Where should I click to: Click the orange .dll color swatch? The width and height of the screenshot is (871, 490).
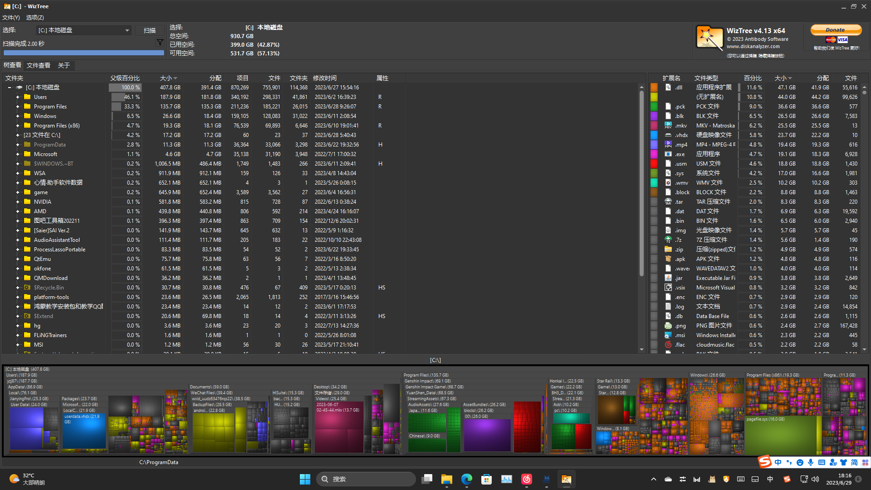tap(654, 88)
